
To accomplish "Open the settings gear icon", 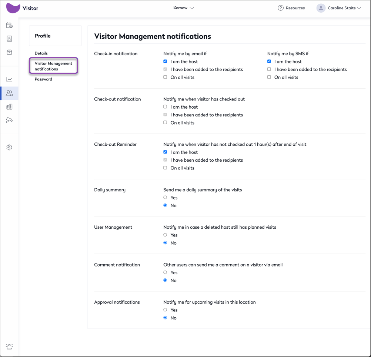I will (x=10, y=148).
